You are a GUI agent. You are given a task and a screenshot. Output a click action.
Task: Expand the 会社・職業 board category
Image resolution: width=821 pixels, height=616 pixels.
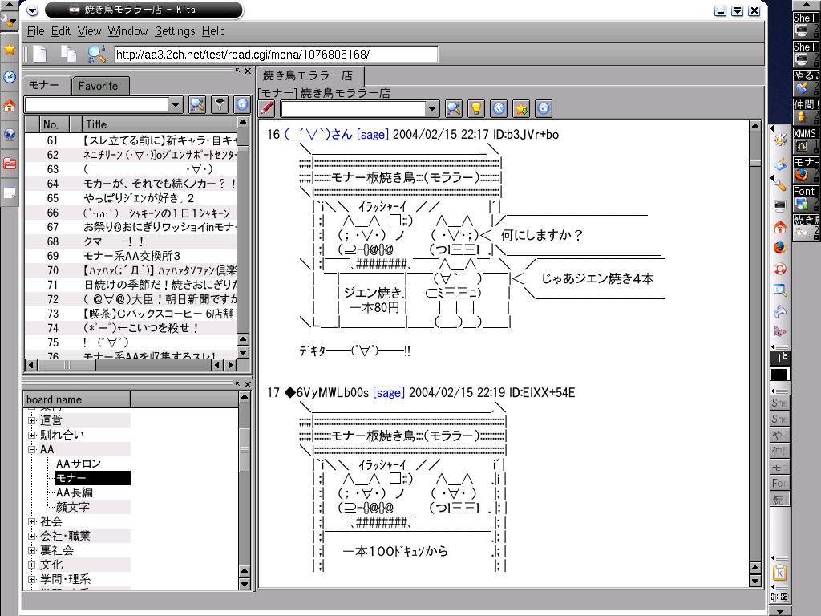point(31,536)
